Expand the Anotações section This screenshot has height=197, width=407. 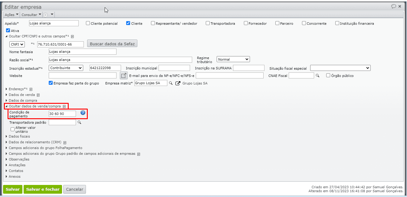[x=15, y=165]
